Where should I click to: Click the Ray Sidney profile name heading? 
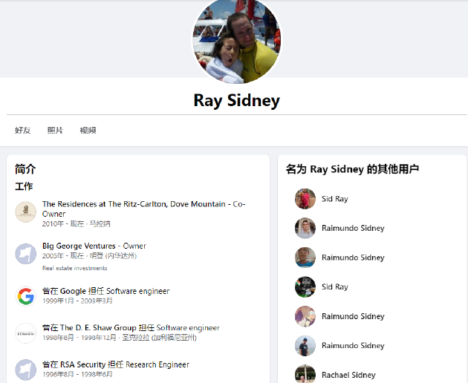point(237,100)
